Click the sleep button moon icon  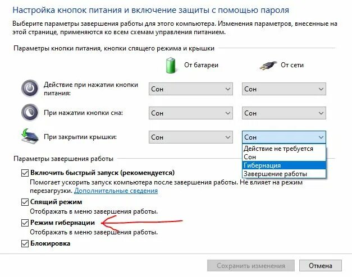pyautogui.click(x=29, y=112)
